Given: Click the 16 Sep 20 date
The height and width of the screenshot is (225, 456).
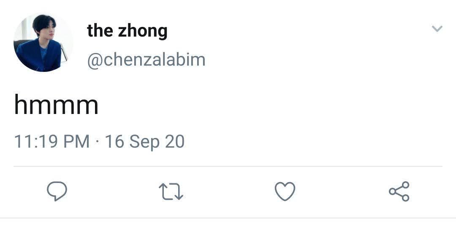Looking at the screenshot, I should [144, 142].
